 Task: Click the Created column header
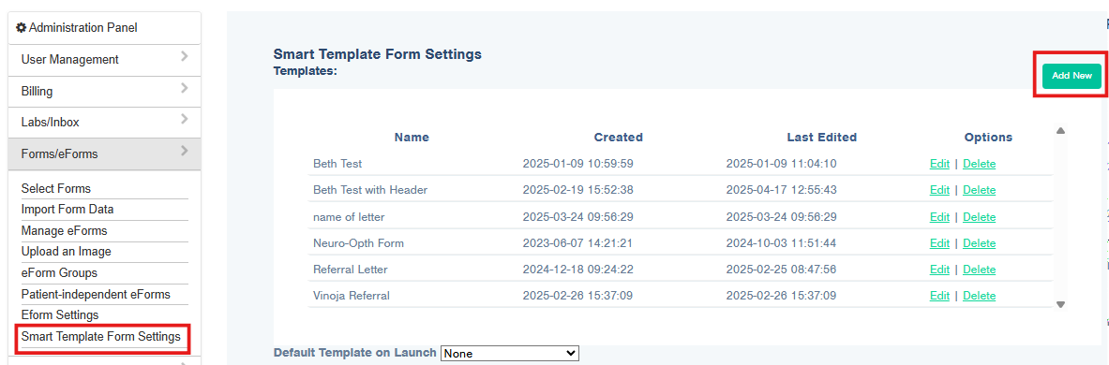pyautogui.click(x=618, y=137)
